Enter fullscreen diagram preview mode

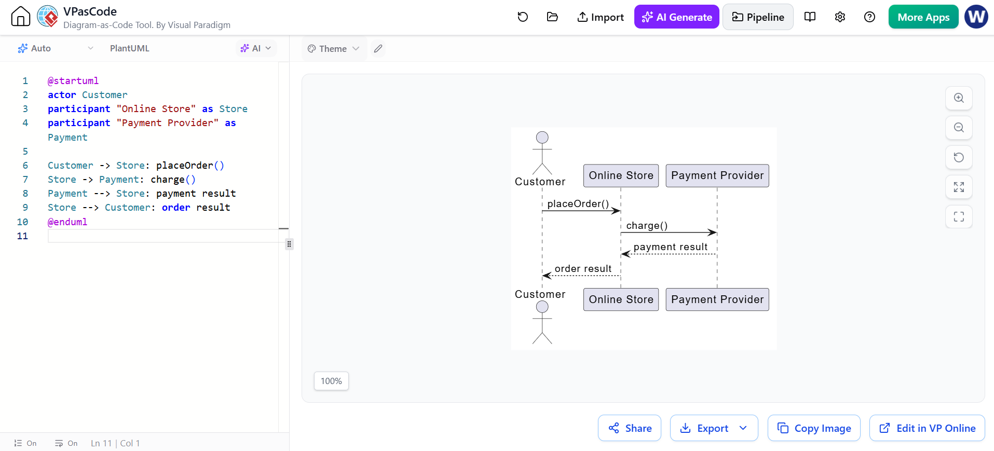tap(959, 216)
